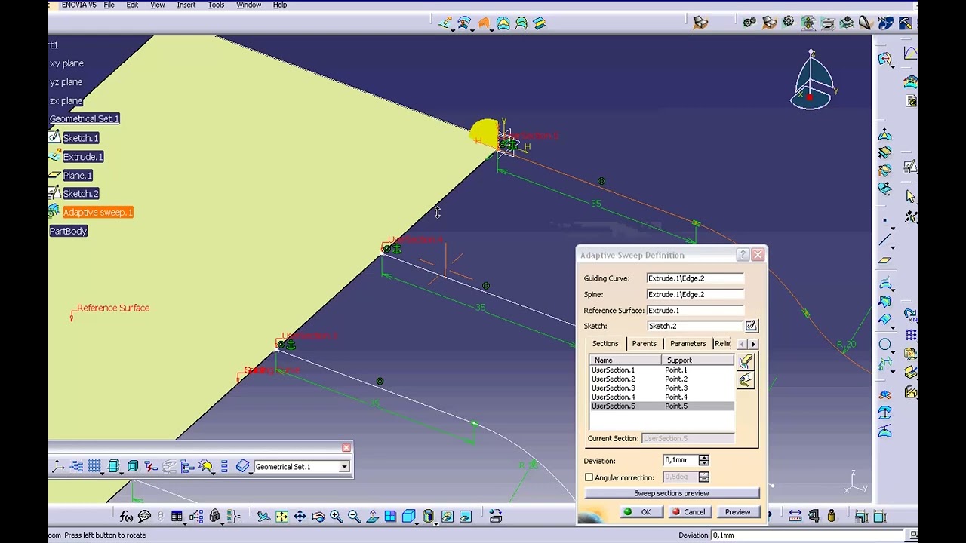
Task: Select the Pan view tool
Action: coord(300,517)
